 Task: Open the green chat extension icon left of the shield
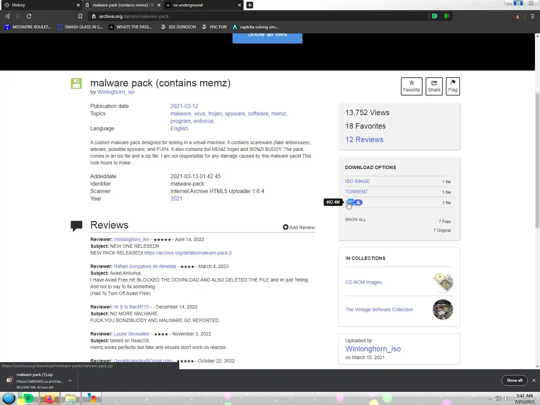[435, 16]
